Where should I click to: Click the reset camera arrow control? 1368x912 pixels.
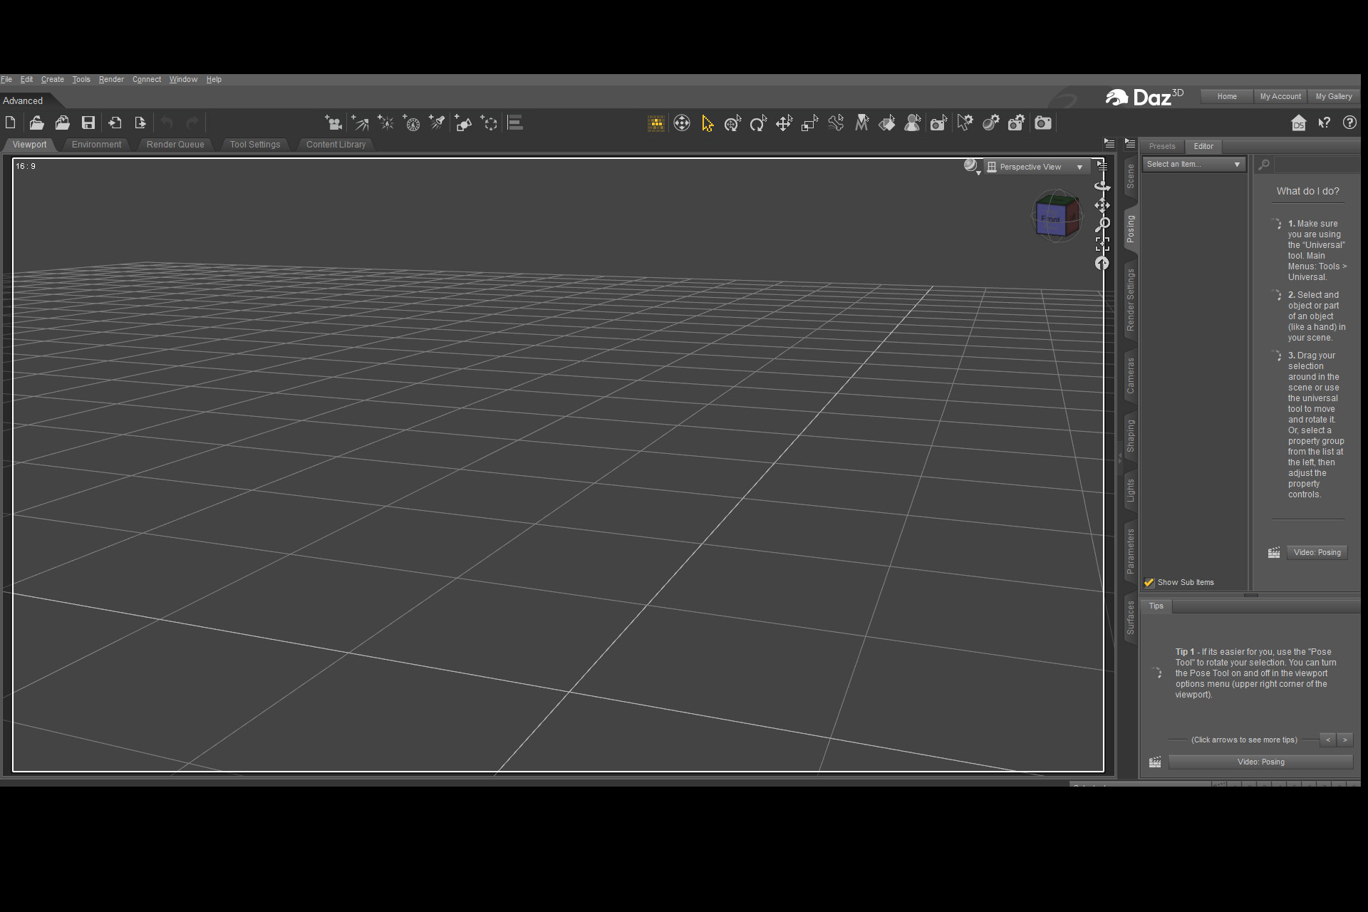pyautogui.click(x=1102, y=263)
